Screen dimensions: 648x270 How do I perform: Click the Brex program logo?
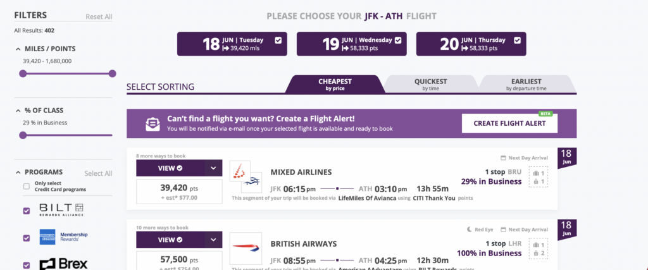pos(63,264)
